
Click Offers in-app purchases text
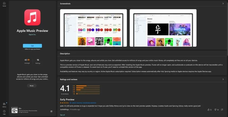32,49
